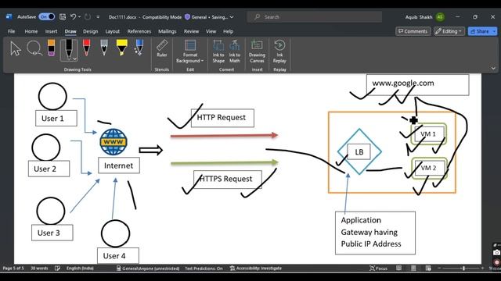
Task: Switch to the Insert tab
Action: [51, 31]
